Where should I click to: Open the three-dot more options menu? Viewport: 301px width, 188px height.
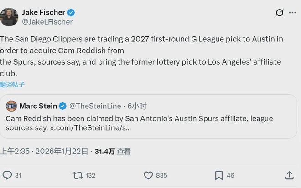pos(292,13)
